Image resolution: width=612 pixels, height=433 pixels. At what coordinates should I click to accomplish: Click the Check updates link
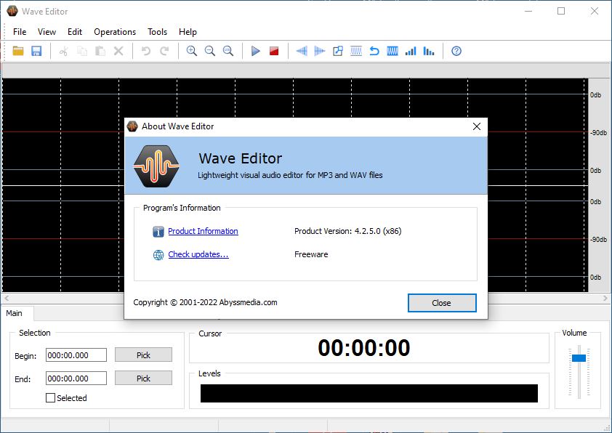tap(198, 254)
